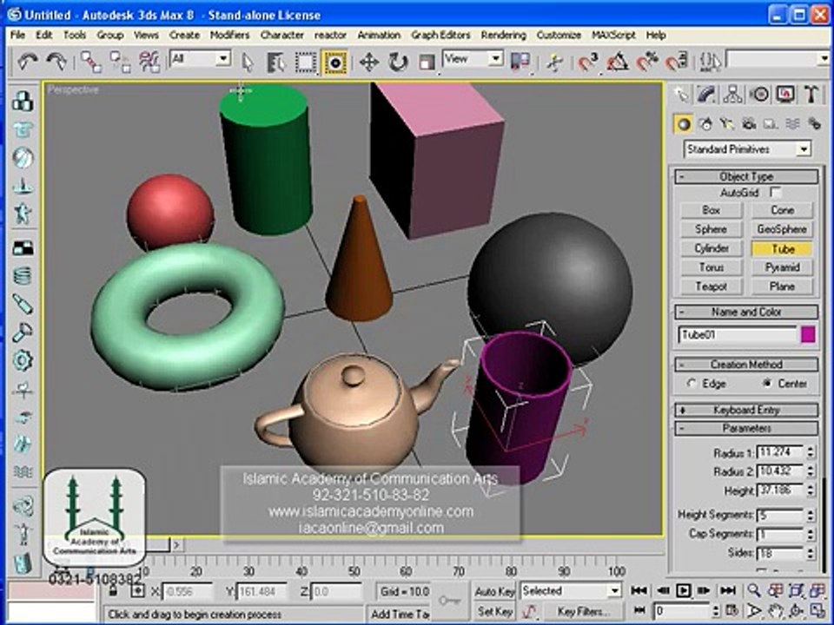This screenshot has width=834, height=625.
Task: Toggle the selection lock padlock
Action: click(x=113, y=591)
